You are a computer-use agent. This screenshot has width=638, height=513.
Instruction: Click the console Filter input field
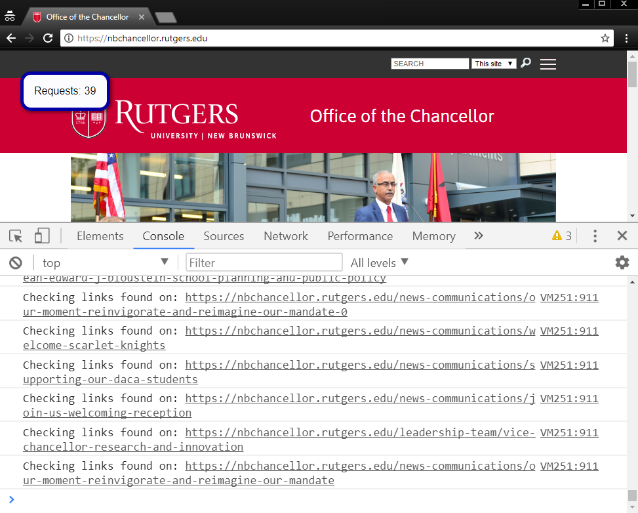[264, 262]
